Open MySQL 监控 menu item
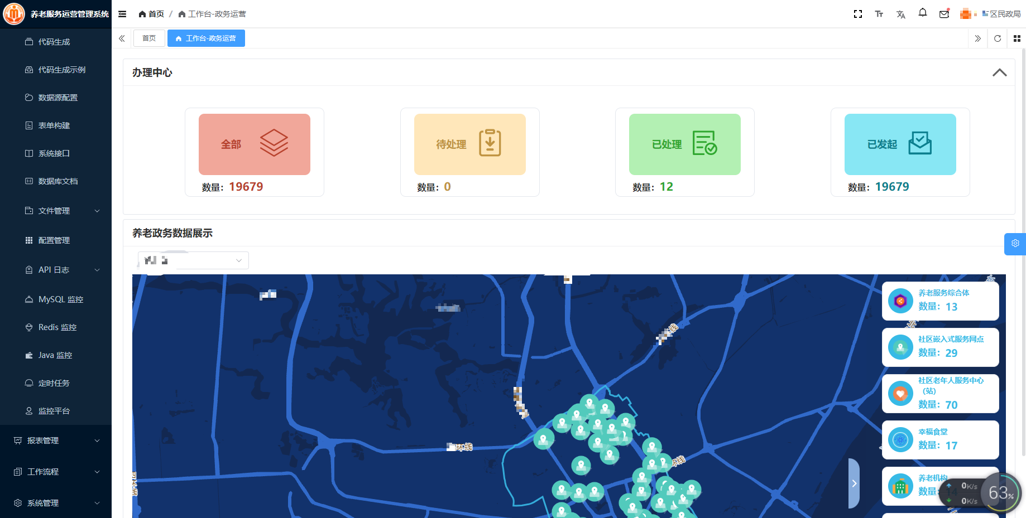 pos(56,299)
